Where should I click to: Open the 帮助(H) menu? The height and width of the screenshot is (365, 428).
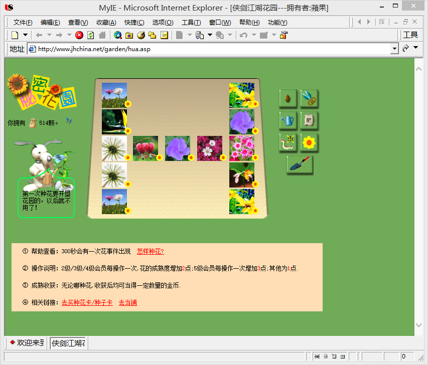click(x=249, y=23)
